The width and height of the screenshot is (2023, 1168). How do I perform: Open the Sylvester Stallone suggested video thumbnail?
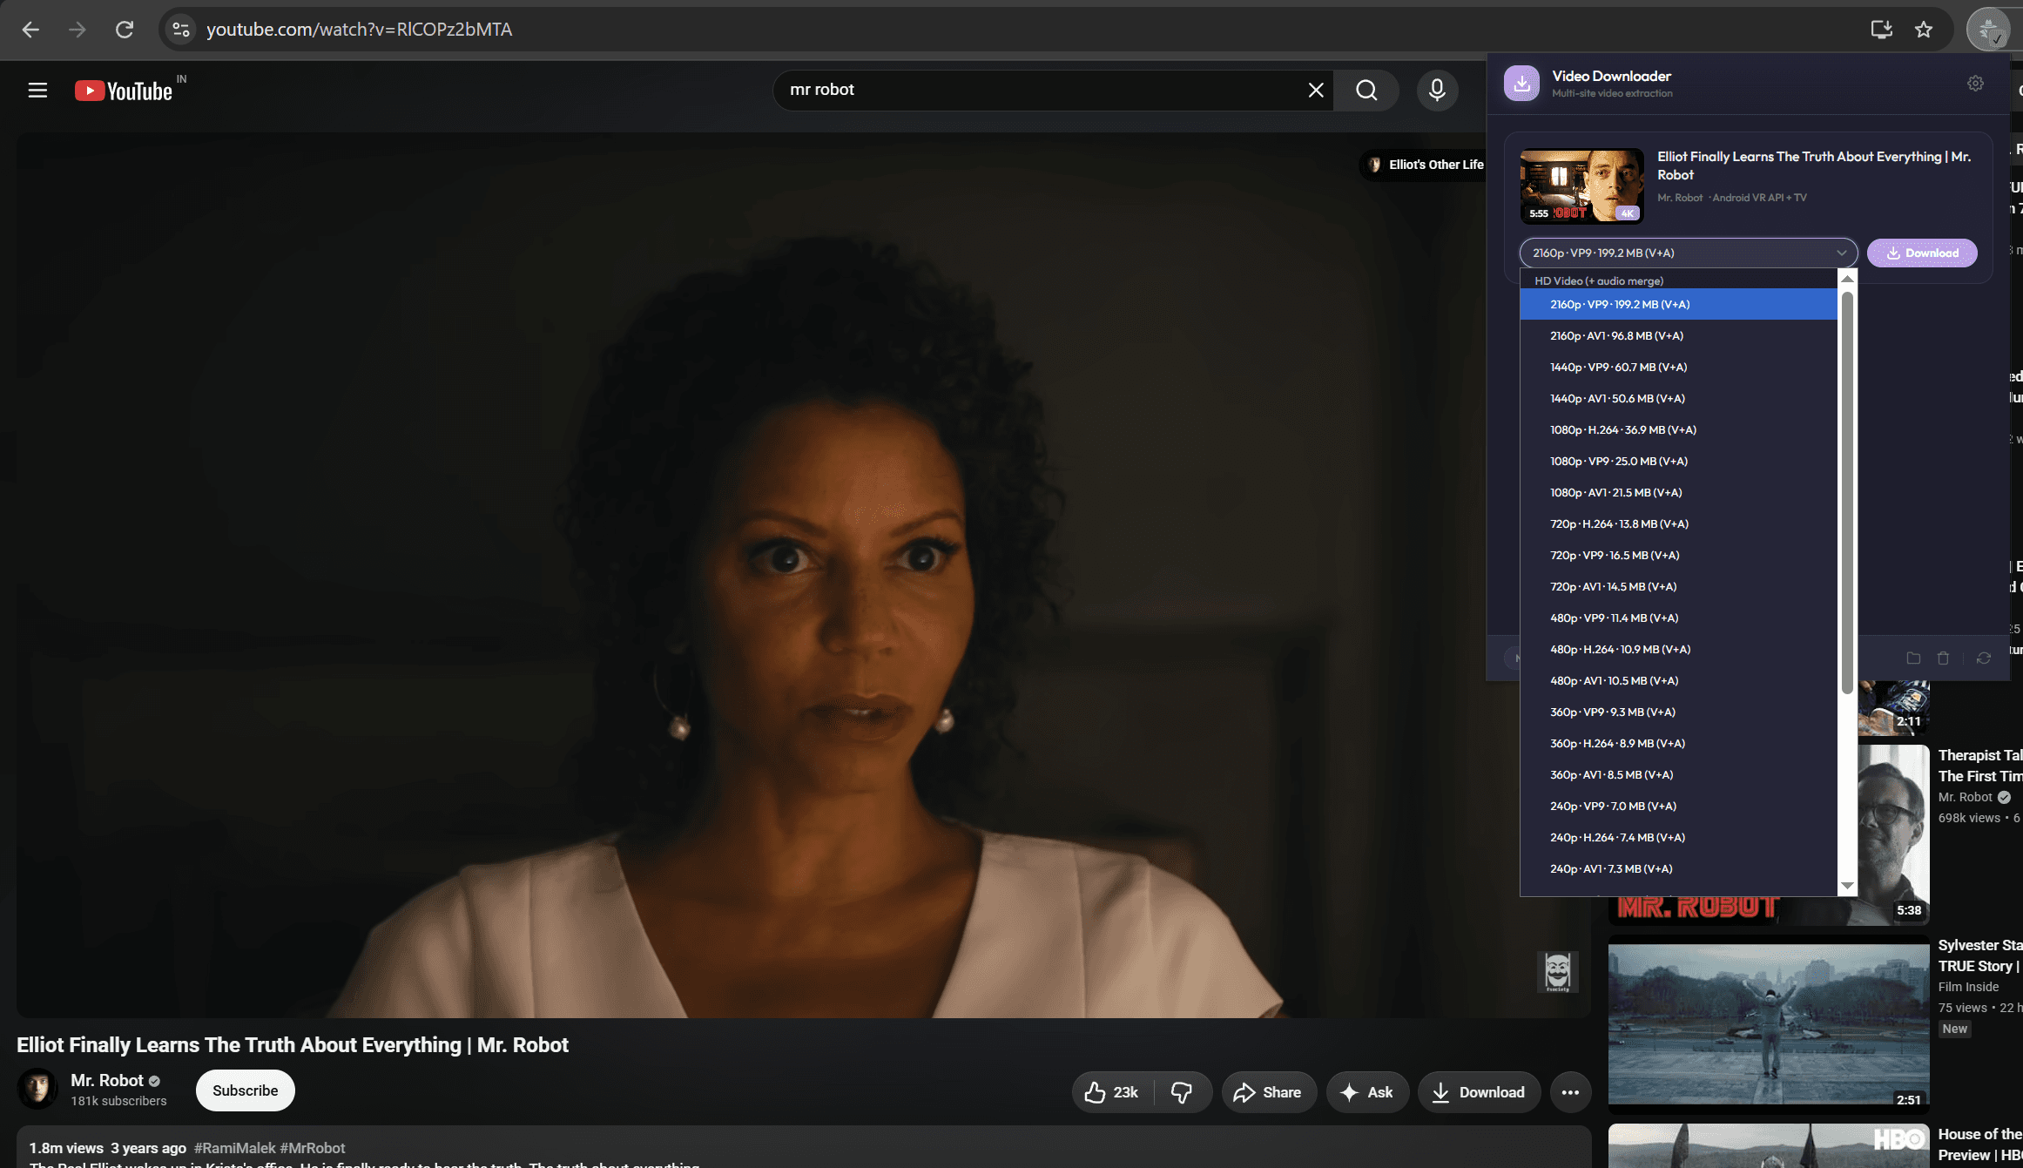[x=1769, y=1024]
